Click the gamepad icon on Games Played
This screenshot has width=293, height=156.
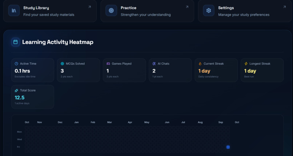[108, 64]
